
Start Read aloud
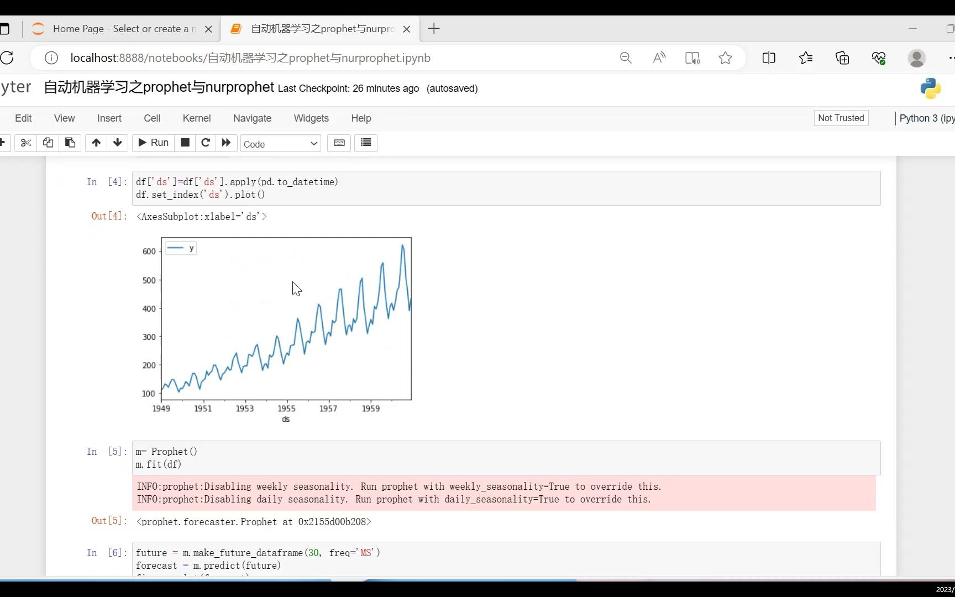pyautogui.click(x=659, y=58)
